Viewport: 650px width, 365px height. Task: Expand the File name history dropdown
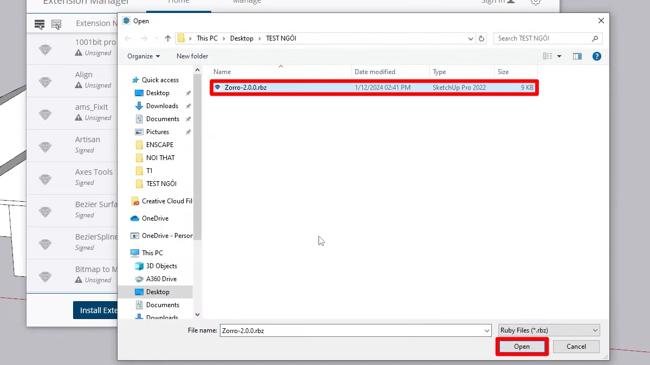coord(487,330)
